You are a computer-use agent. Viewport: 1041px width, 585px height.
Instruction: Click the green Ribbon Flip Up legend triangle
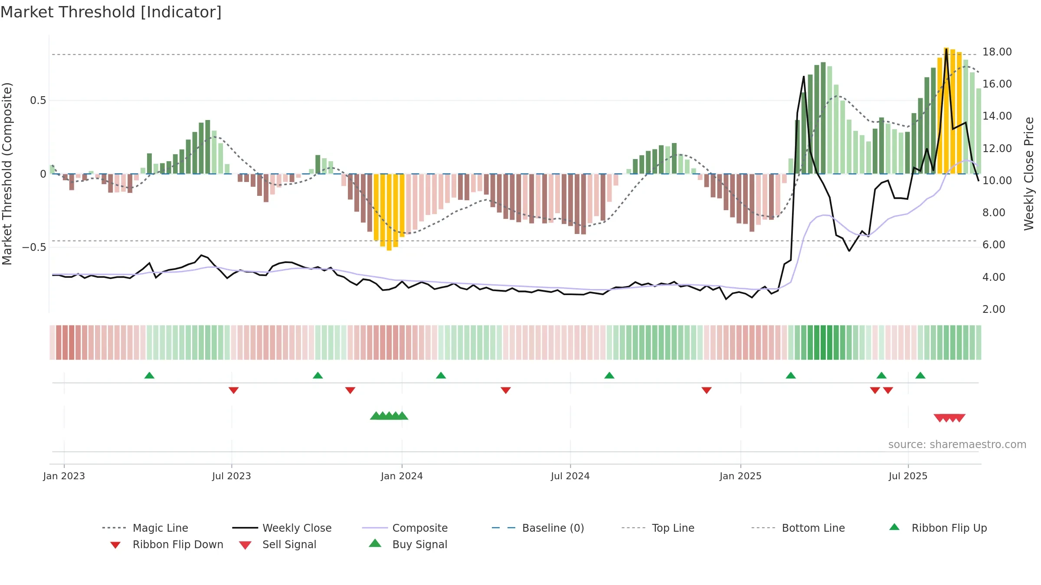(x=894, y=527)
